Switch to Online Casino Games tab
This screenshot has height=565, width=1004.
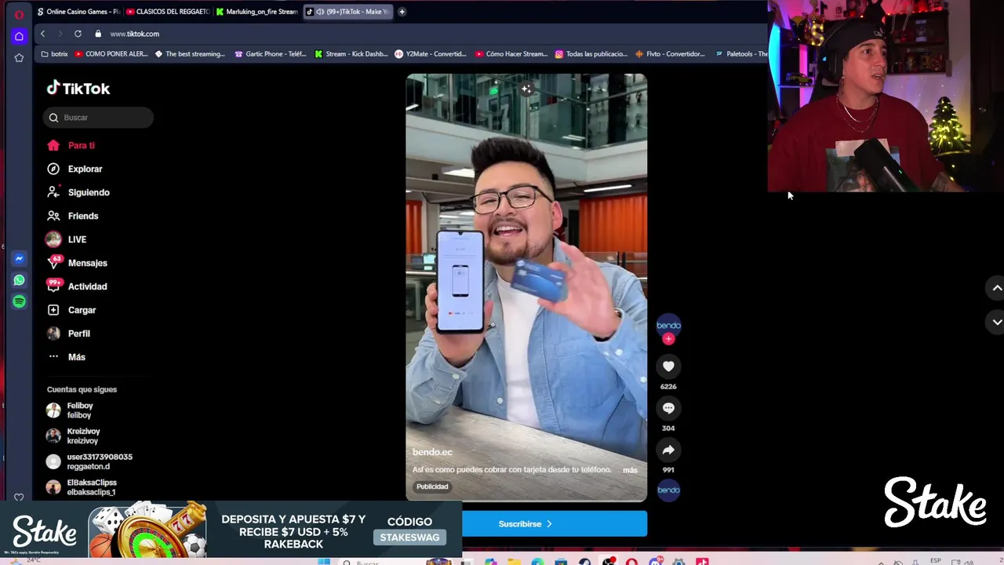[x=78, y=12]
